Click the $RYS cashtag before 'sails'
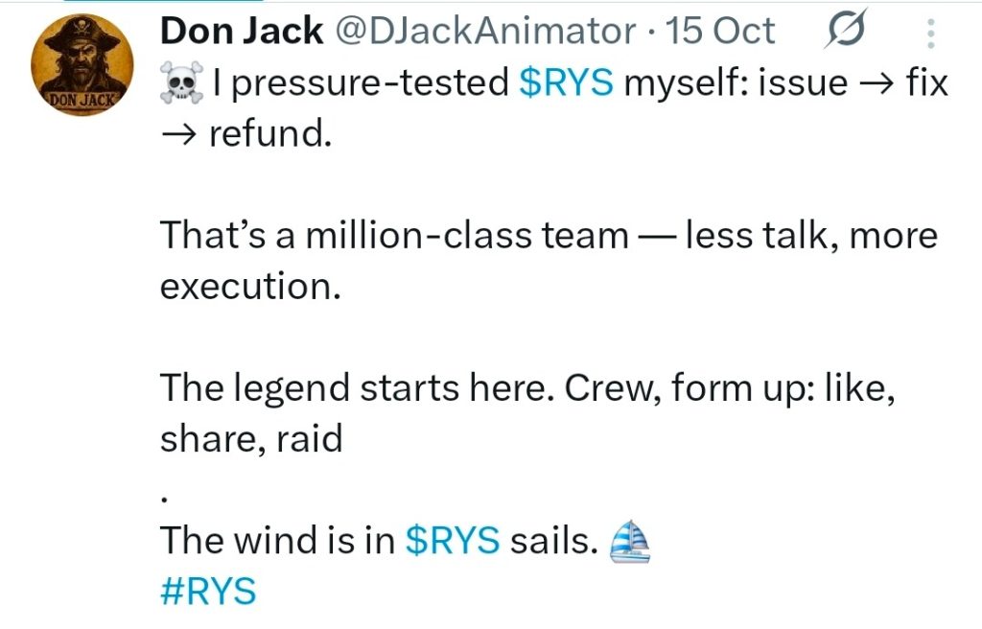 coord(453,542)
